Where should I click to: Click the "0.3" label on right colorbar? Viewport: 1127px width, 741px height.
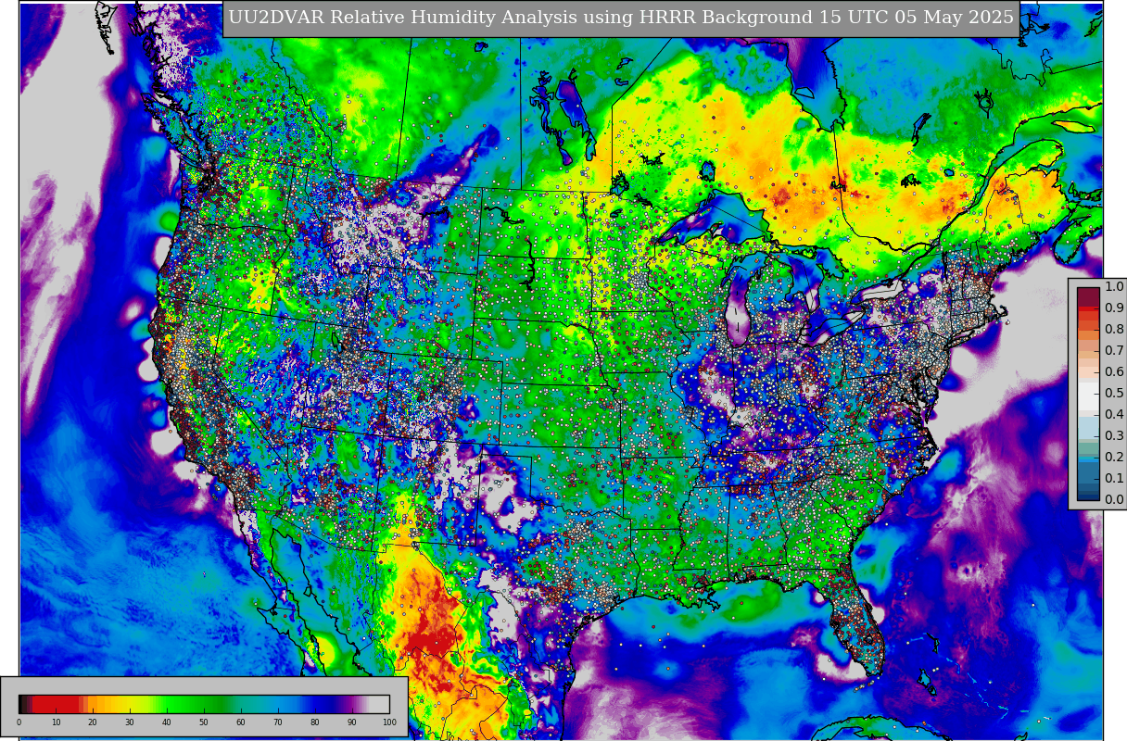click(x=1114, y=435)
